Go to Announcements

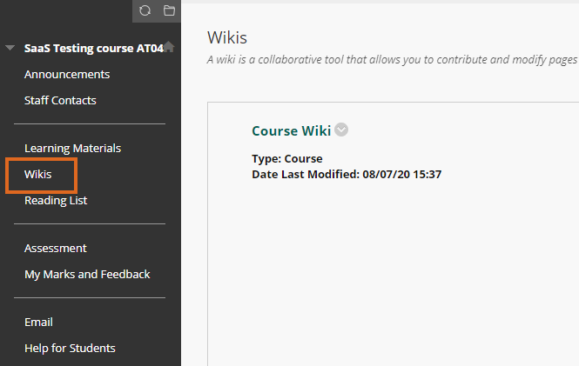click(67, 75)
